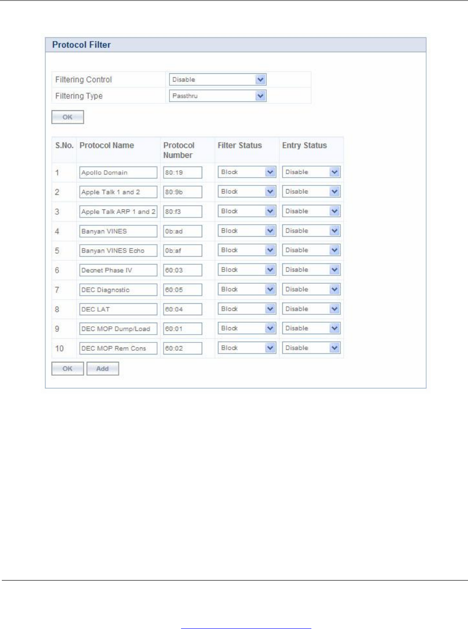
Task: Click the S.No. column header
Action: tap(64, 145)
